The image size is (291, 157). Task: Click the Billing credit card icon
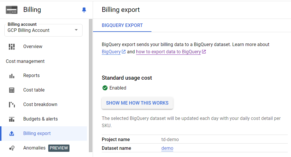tap(12, 10)
